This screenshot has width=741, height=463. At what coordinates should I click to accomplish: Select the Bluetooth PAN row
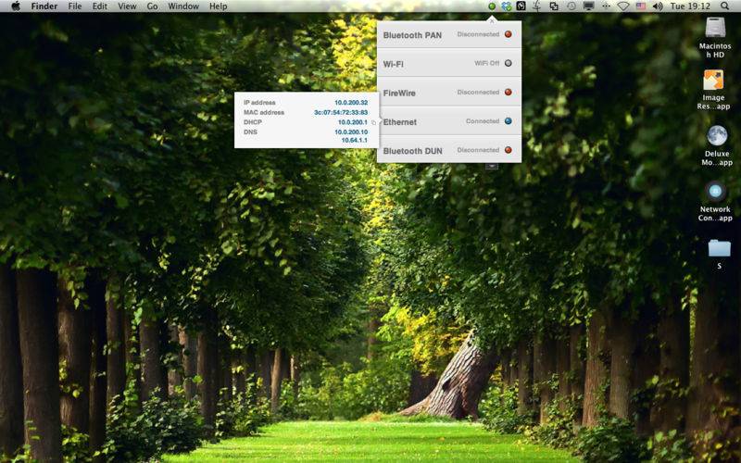click(x=449, y=34)
